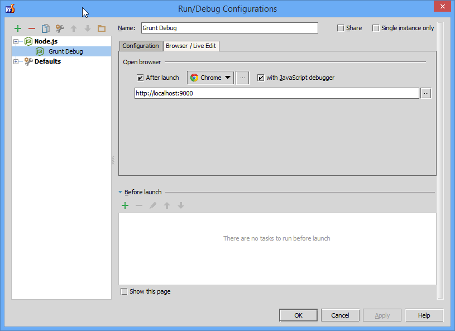Open browser list via ellipsis button
Screen dimensions: 455x331
[x=243, y=78]
